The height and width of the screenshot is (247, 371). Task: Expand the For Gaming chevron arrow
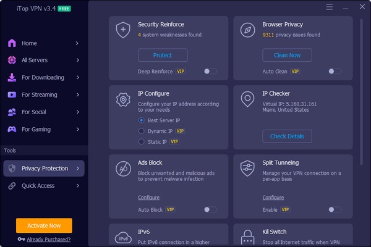coord(78,129)
